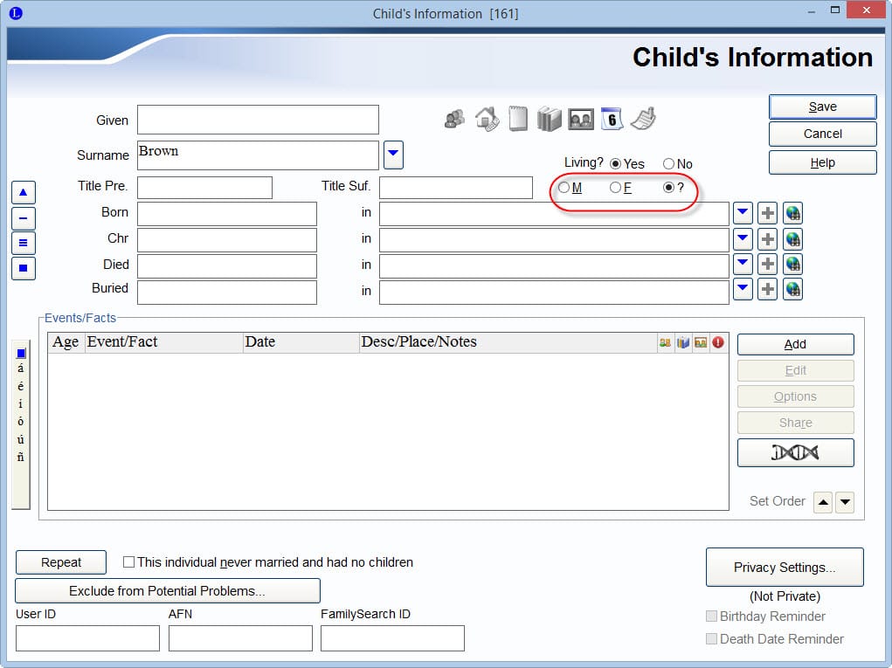Click the two-people column header icon in Events
Screen dimensions: 892x668
(x=665, y=342)
